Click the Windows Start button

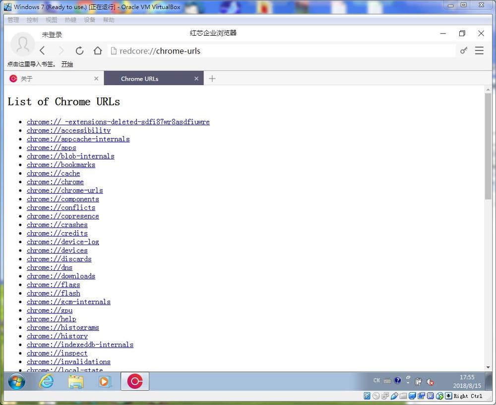coord(16,381)
